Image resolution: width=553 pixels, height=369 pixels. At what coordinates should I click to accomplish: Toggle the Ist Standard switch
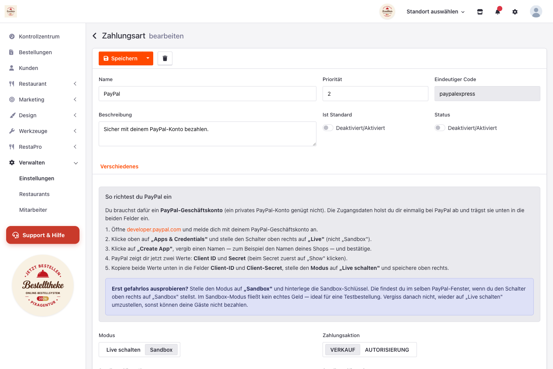point(328,128)
